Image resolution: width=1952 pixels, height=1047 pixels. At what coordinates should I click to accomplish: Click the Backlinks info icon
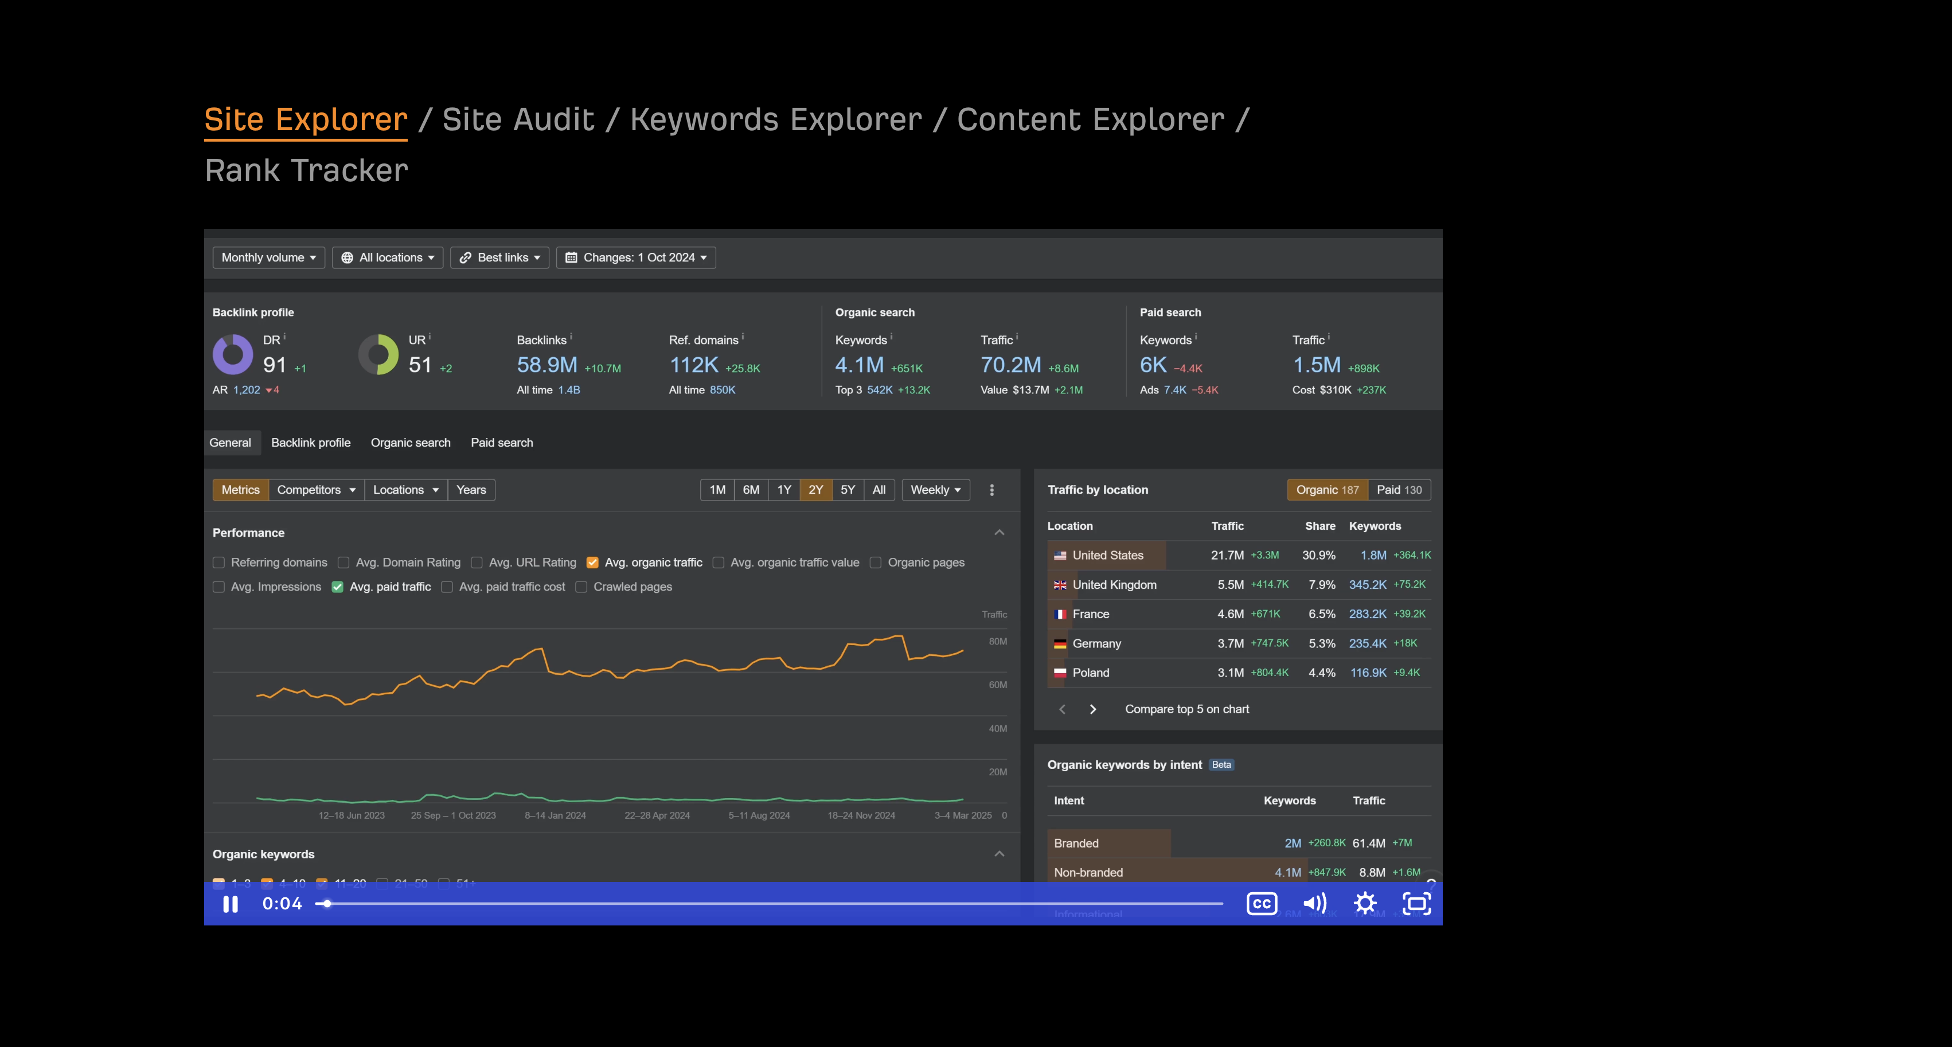pos(571,337)
